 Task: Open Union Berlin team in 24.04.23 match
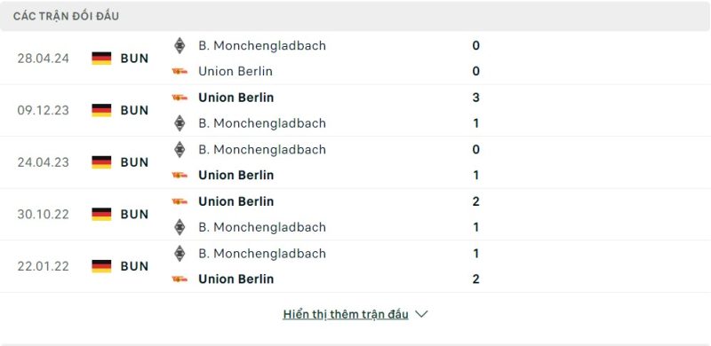[x=236, y=176]
